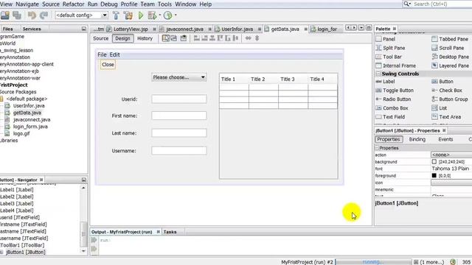Click scroll editor tabs right arrow
The height and width of the screenshot is (265, 472).
coord(354,28)
